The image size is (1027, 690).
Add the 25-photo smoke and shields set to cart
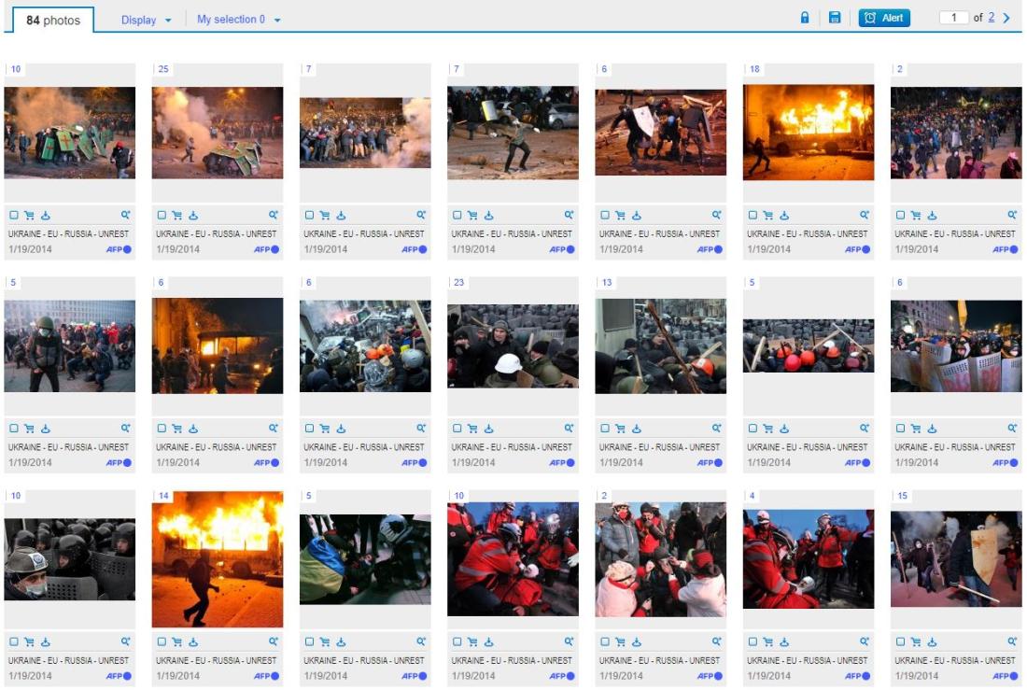pos(176,215)
